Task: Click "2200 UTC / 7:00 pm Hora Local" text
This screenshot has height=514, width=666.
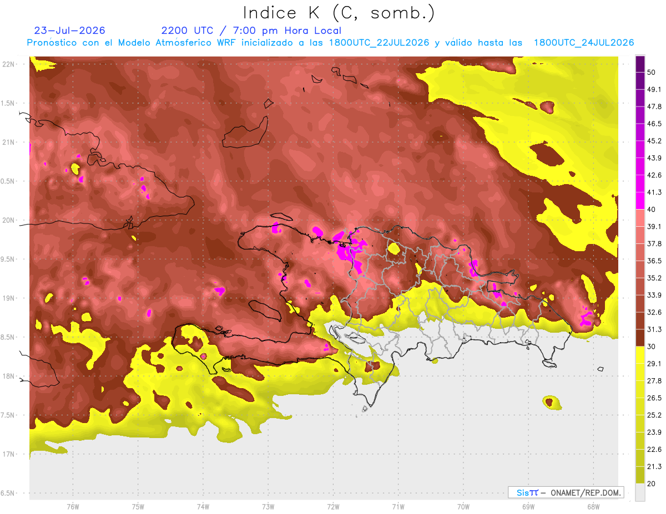Action: 251,30
